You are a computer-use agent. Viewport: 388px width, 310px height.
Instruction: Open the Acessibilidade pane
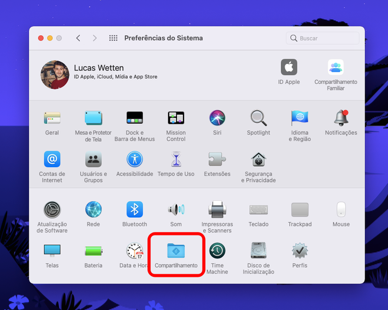click(135, 159)
